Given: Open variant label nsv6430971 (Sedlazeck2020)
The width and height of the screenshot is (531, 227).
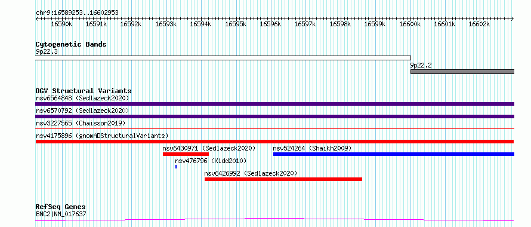Looking at the screenshot, I should (209, 148).
